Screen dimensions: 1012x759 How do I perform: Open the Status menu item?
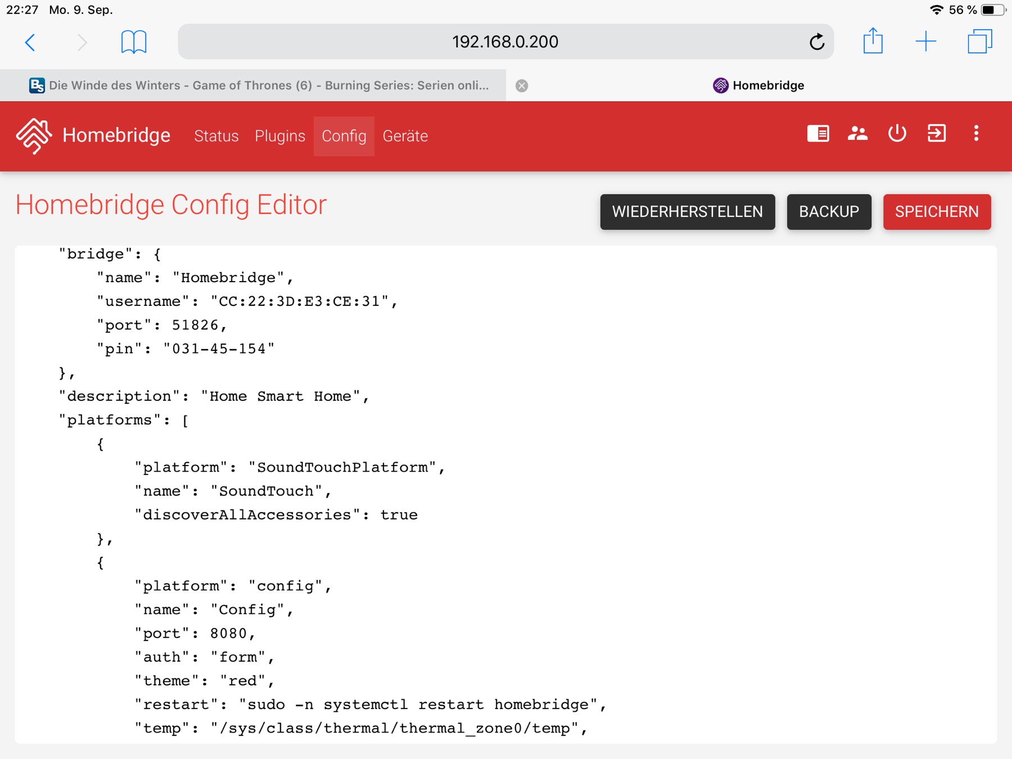(216, 136)
